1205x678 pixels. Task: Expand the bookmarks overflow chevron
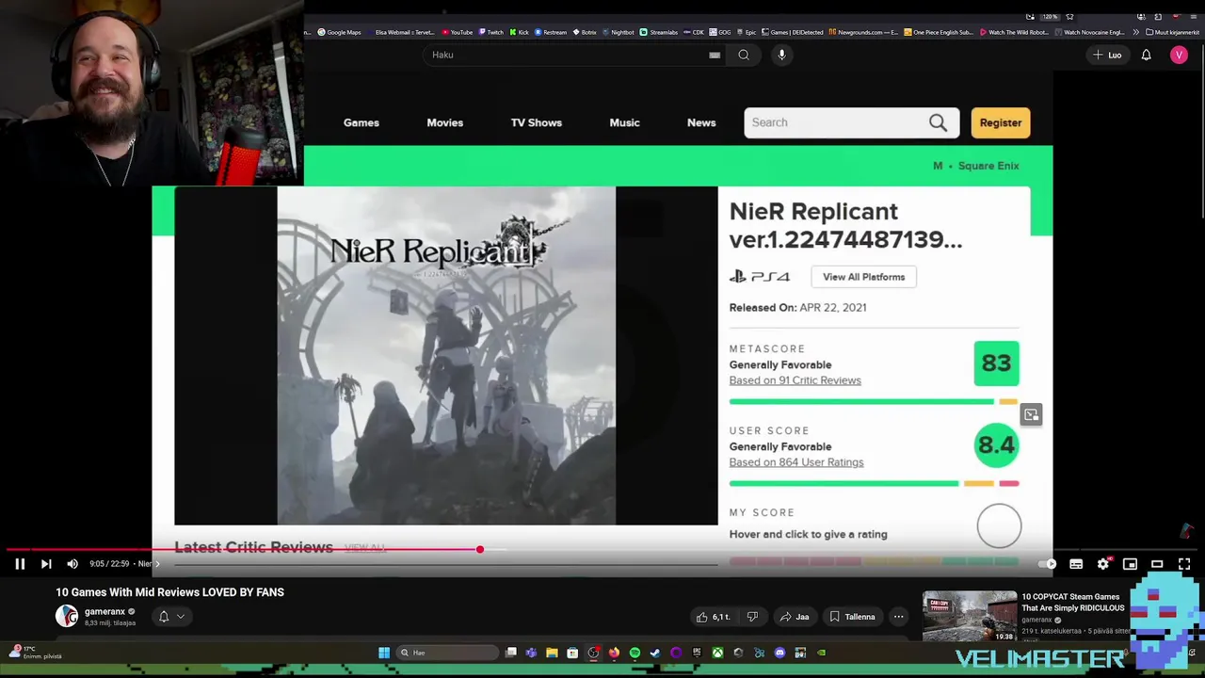(1135, 32)
